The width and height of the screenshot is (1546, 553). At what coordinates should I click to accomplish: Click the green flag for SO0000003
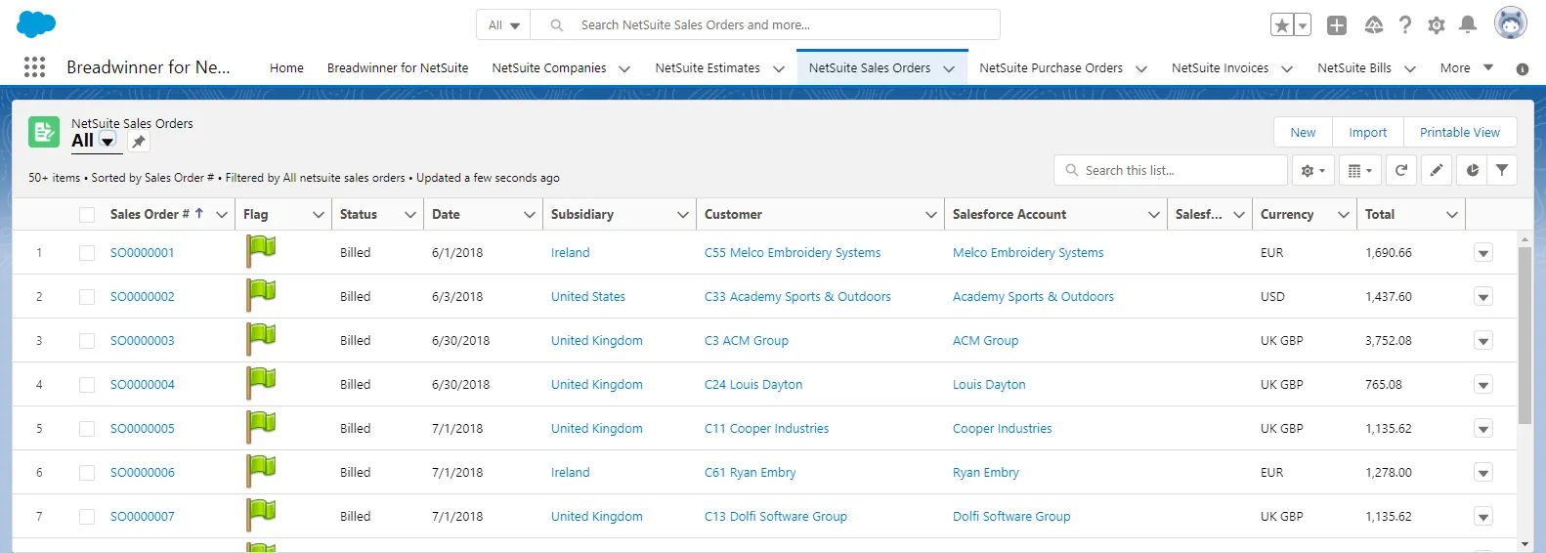[261, 340]
